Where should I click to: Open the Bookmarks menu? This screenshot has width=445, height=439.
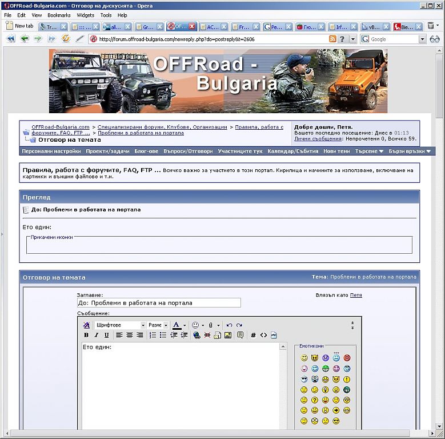[59, 15]
